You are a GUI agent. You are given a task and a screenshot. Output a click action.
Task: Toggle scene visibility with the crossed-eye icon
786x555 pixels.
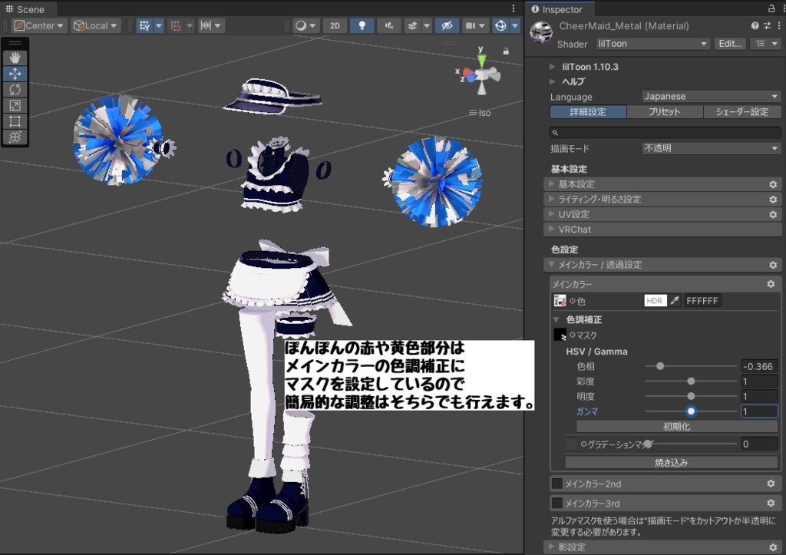[x=447, y=25]
